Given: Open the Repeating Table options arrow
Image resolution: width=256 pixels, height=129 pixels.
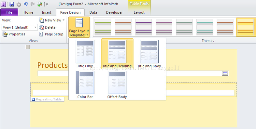Looking at the screenshot, I should coord(34,99).
